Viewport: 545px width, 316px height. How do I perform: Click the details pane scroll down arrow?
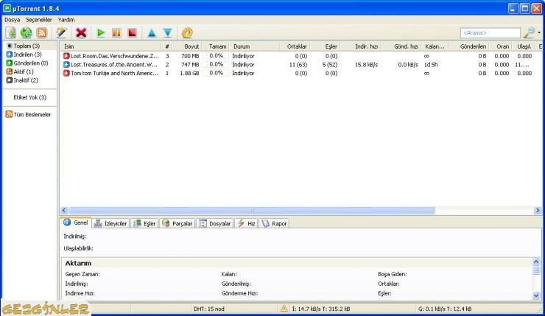536,295
